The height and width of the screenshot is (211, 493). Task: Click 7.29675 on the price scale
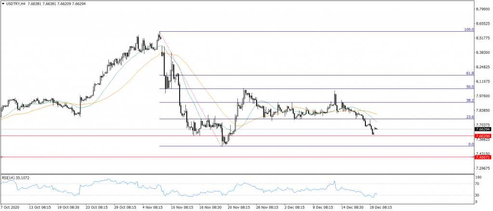[483, 168]
